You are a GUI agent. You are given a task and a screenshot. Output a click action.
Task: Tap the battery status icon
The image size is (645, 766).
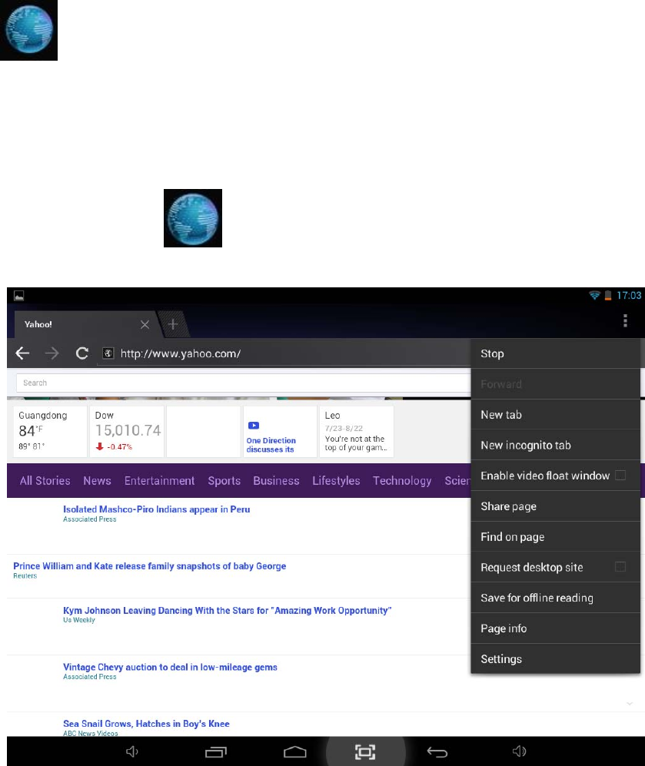pos(608,295)
